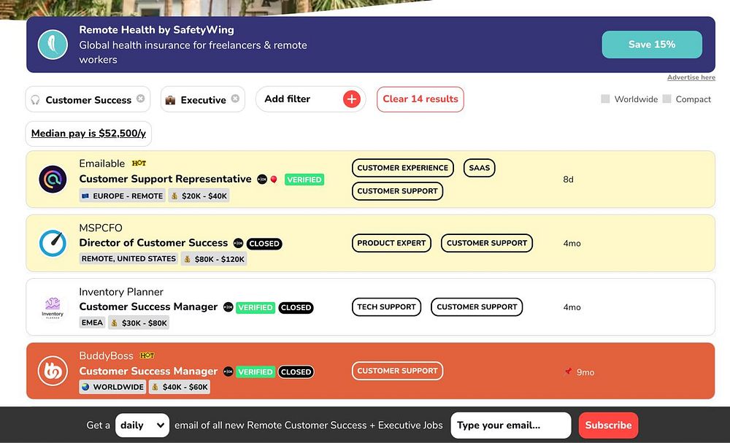Focus the Type your email input field
730x443 pixels.
[x=511, y=425]
